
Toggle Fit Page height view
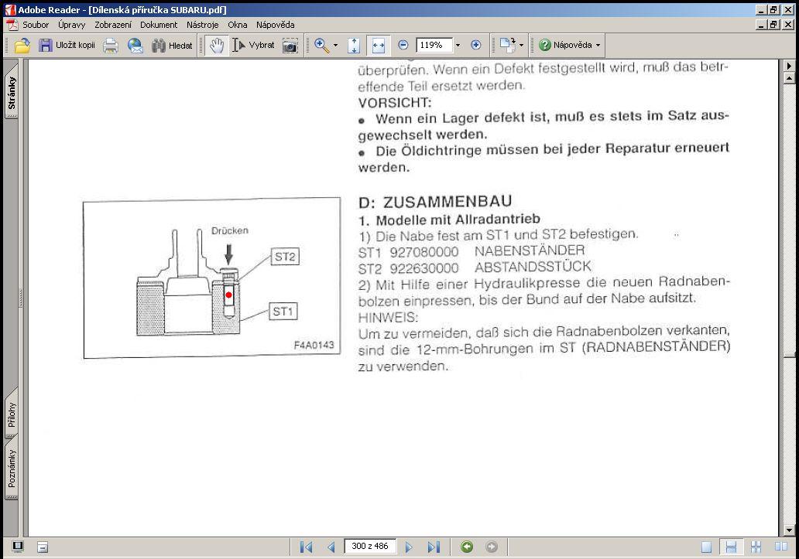click(354, 46)
